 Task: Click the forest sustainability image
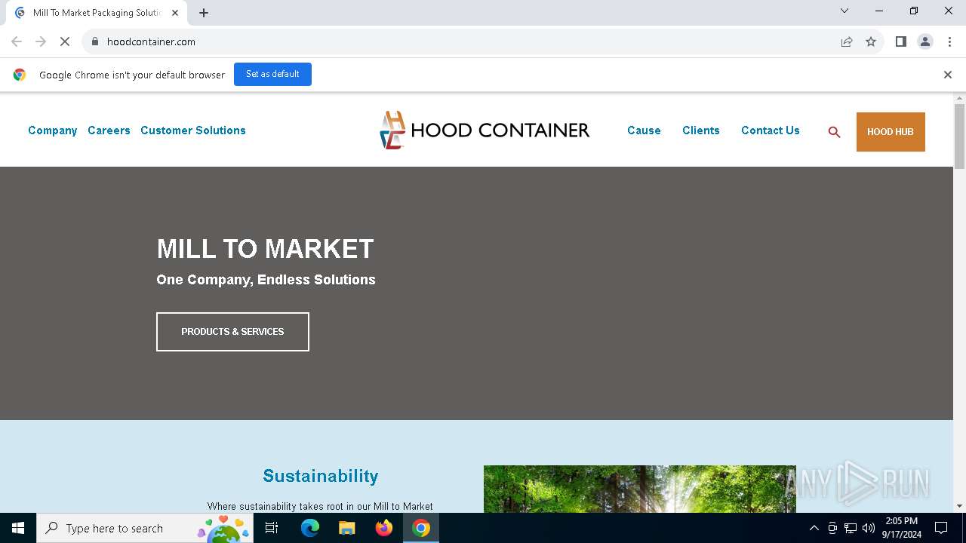coord(640,489)
